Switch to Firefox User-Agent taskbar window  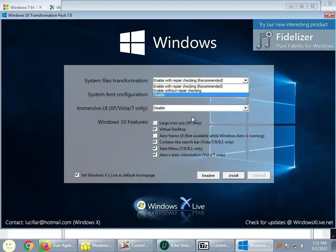pyautogui.click(x=58, y=245)
